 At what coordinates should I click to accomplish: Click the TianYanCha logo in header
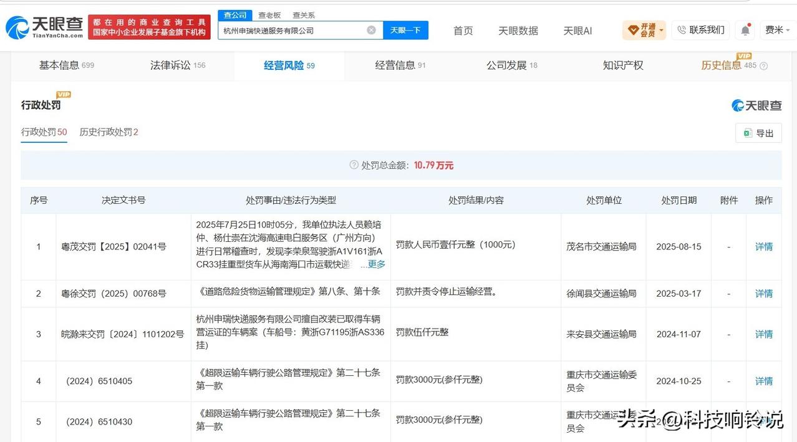44,27
